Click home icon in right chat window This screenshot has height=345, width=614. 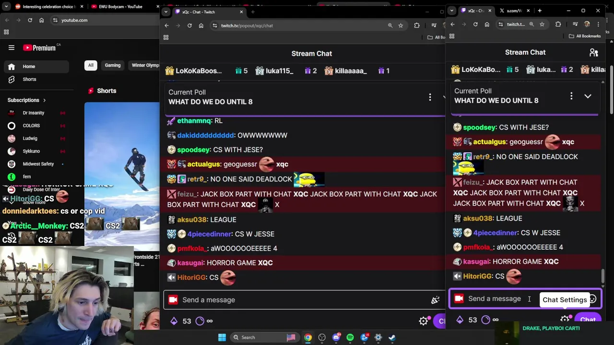point(487,24)
